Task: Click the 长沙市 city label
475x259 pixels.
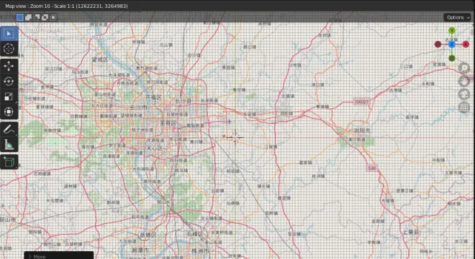Action: pyautogui.click(x=138, y=108)
